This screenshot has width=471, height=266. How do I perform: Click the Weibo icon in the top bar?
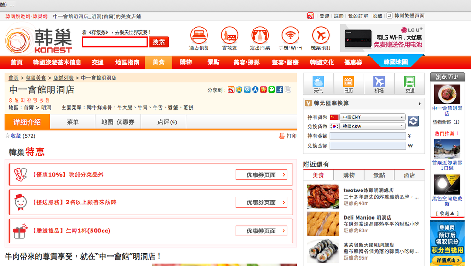point(310,16)
